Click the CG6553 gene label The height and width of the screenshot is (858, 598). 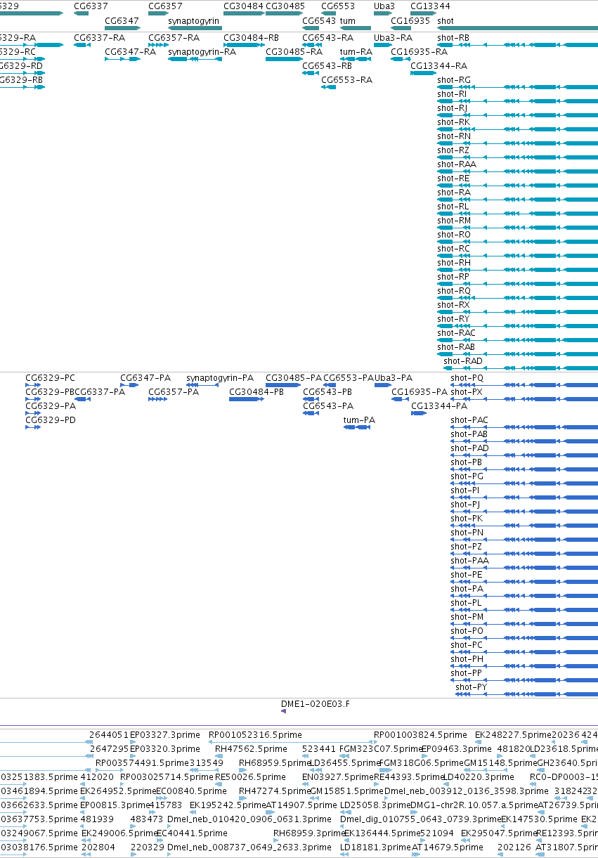[x=338, y=6]
